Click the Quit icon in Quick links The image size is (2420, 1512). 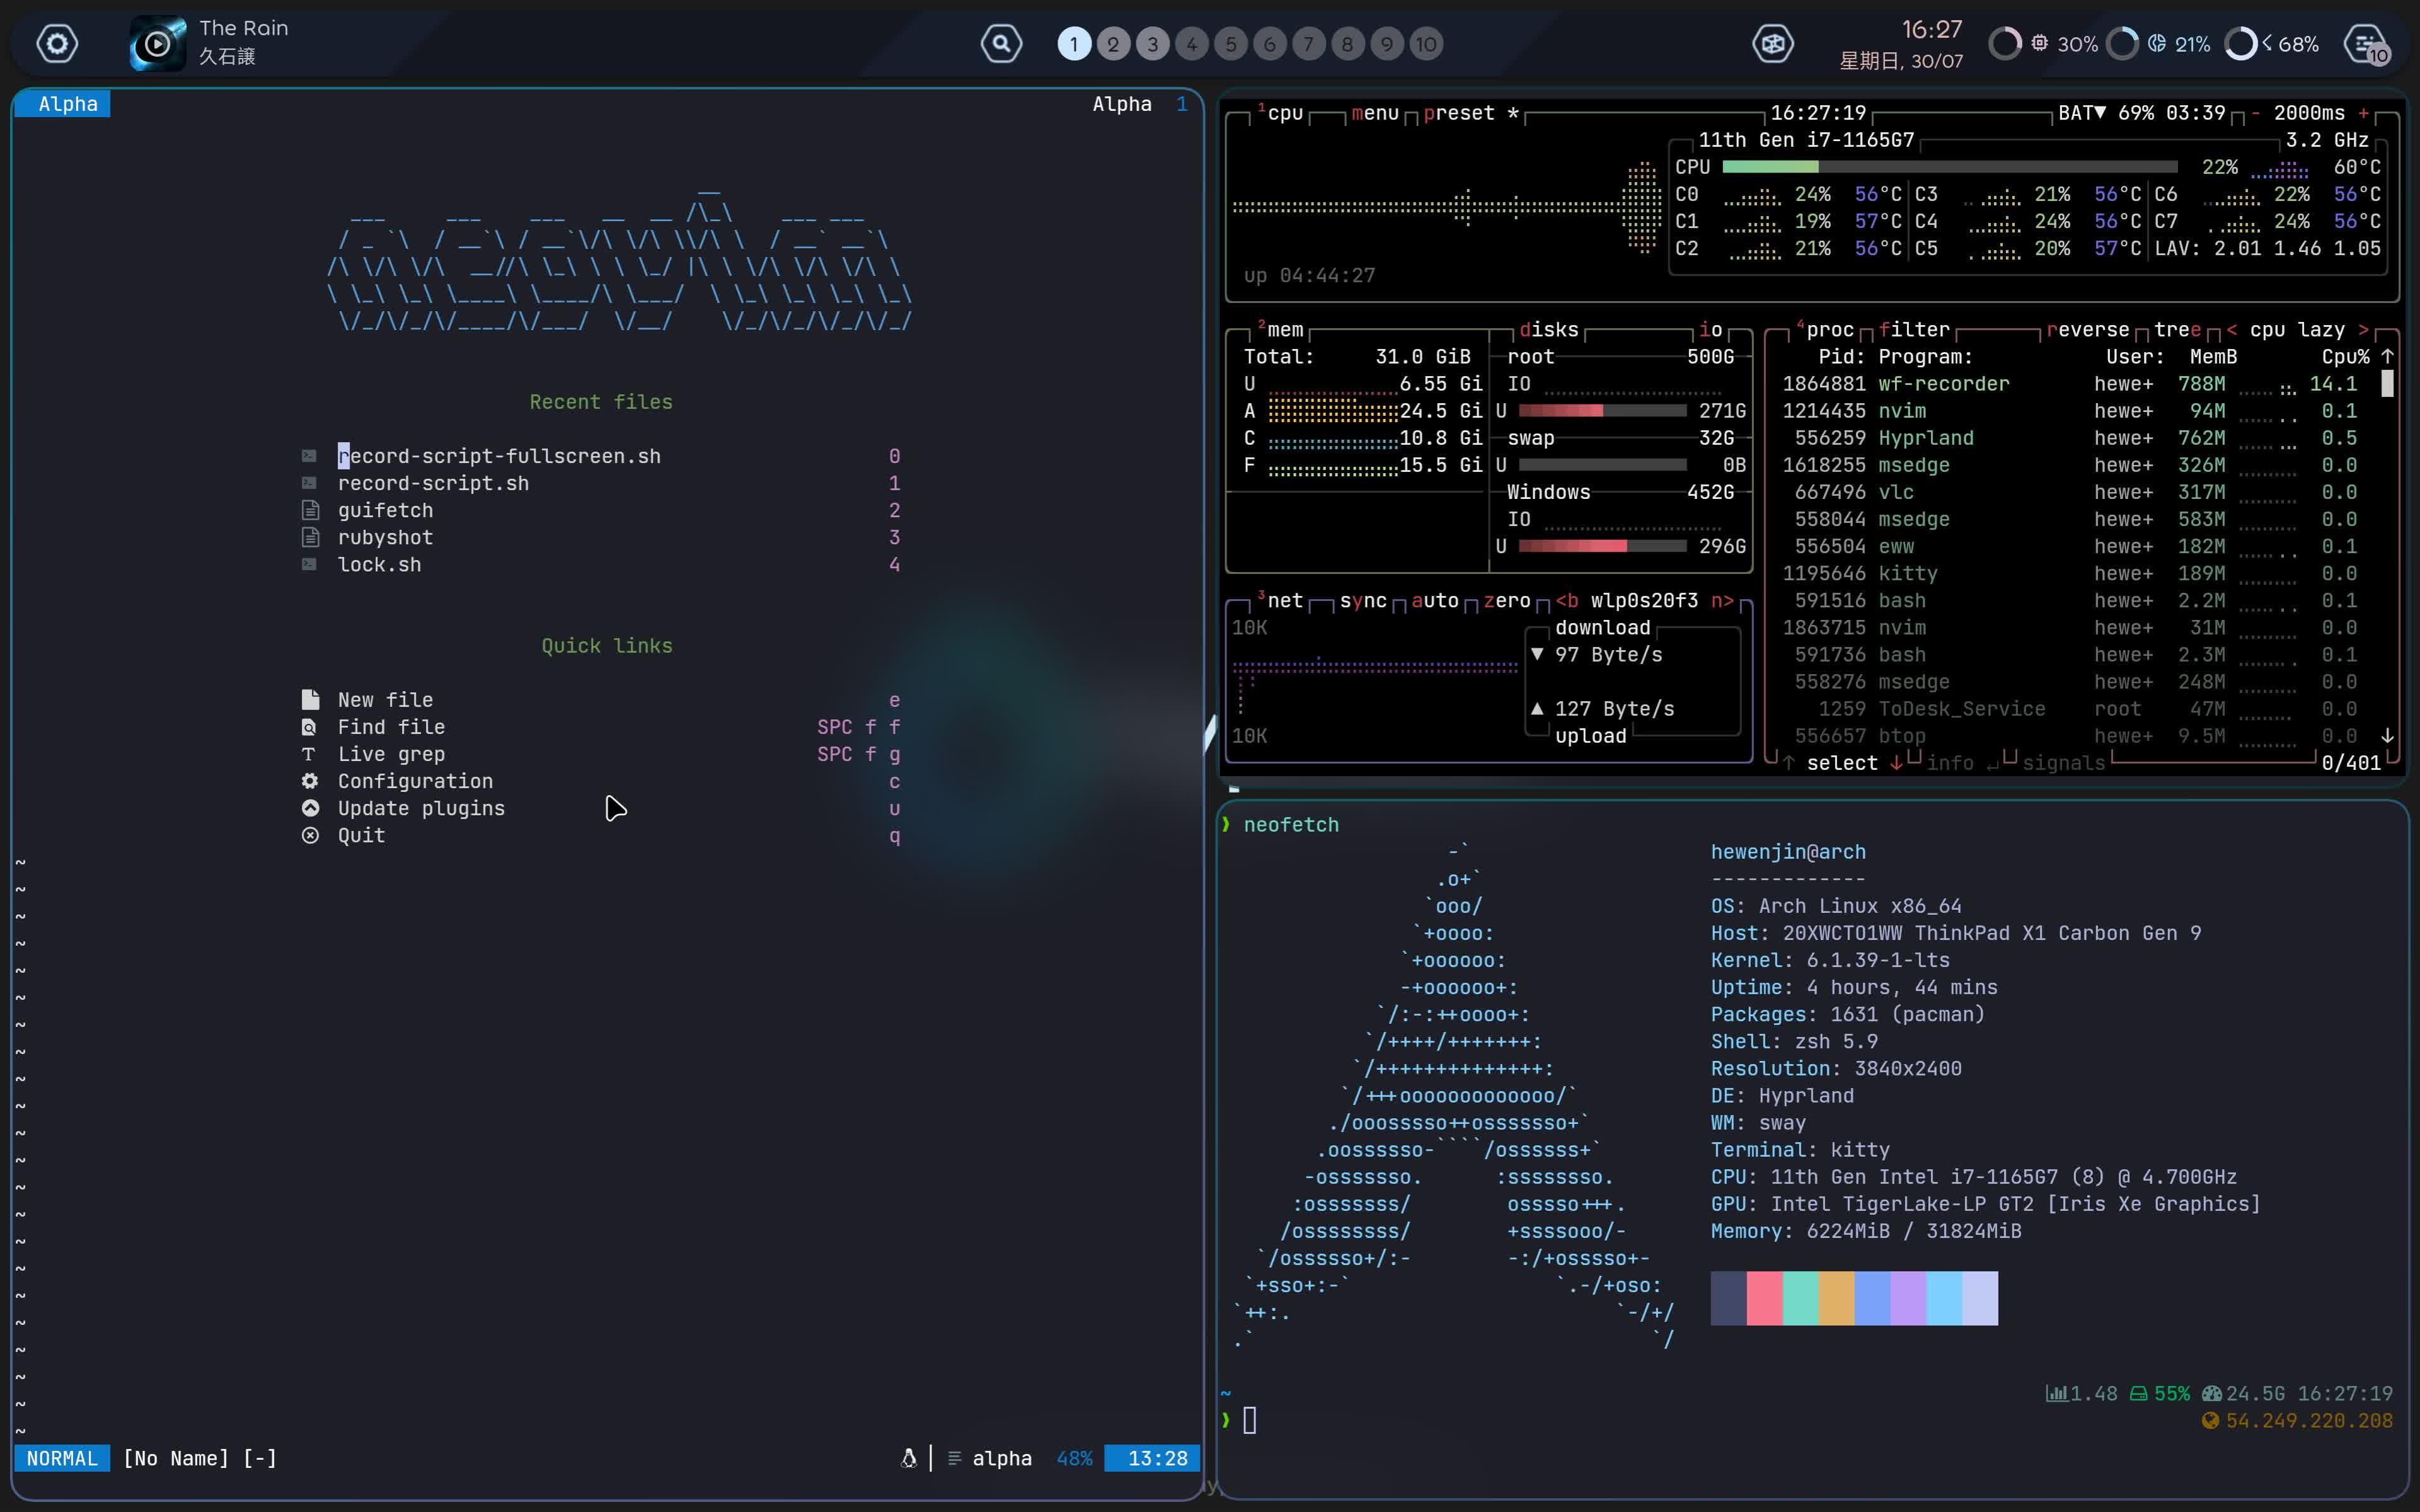point(310,835)
